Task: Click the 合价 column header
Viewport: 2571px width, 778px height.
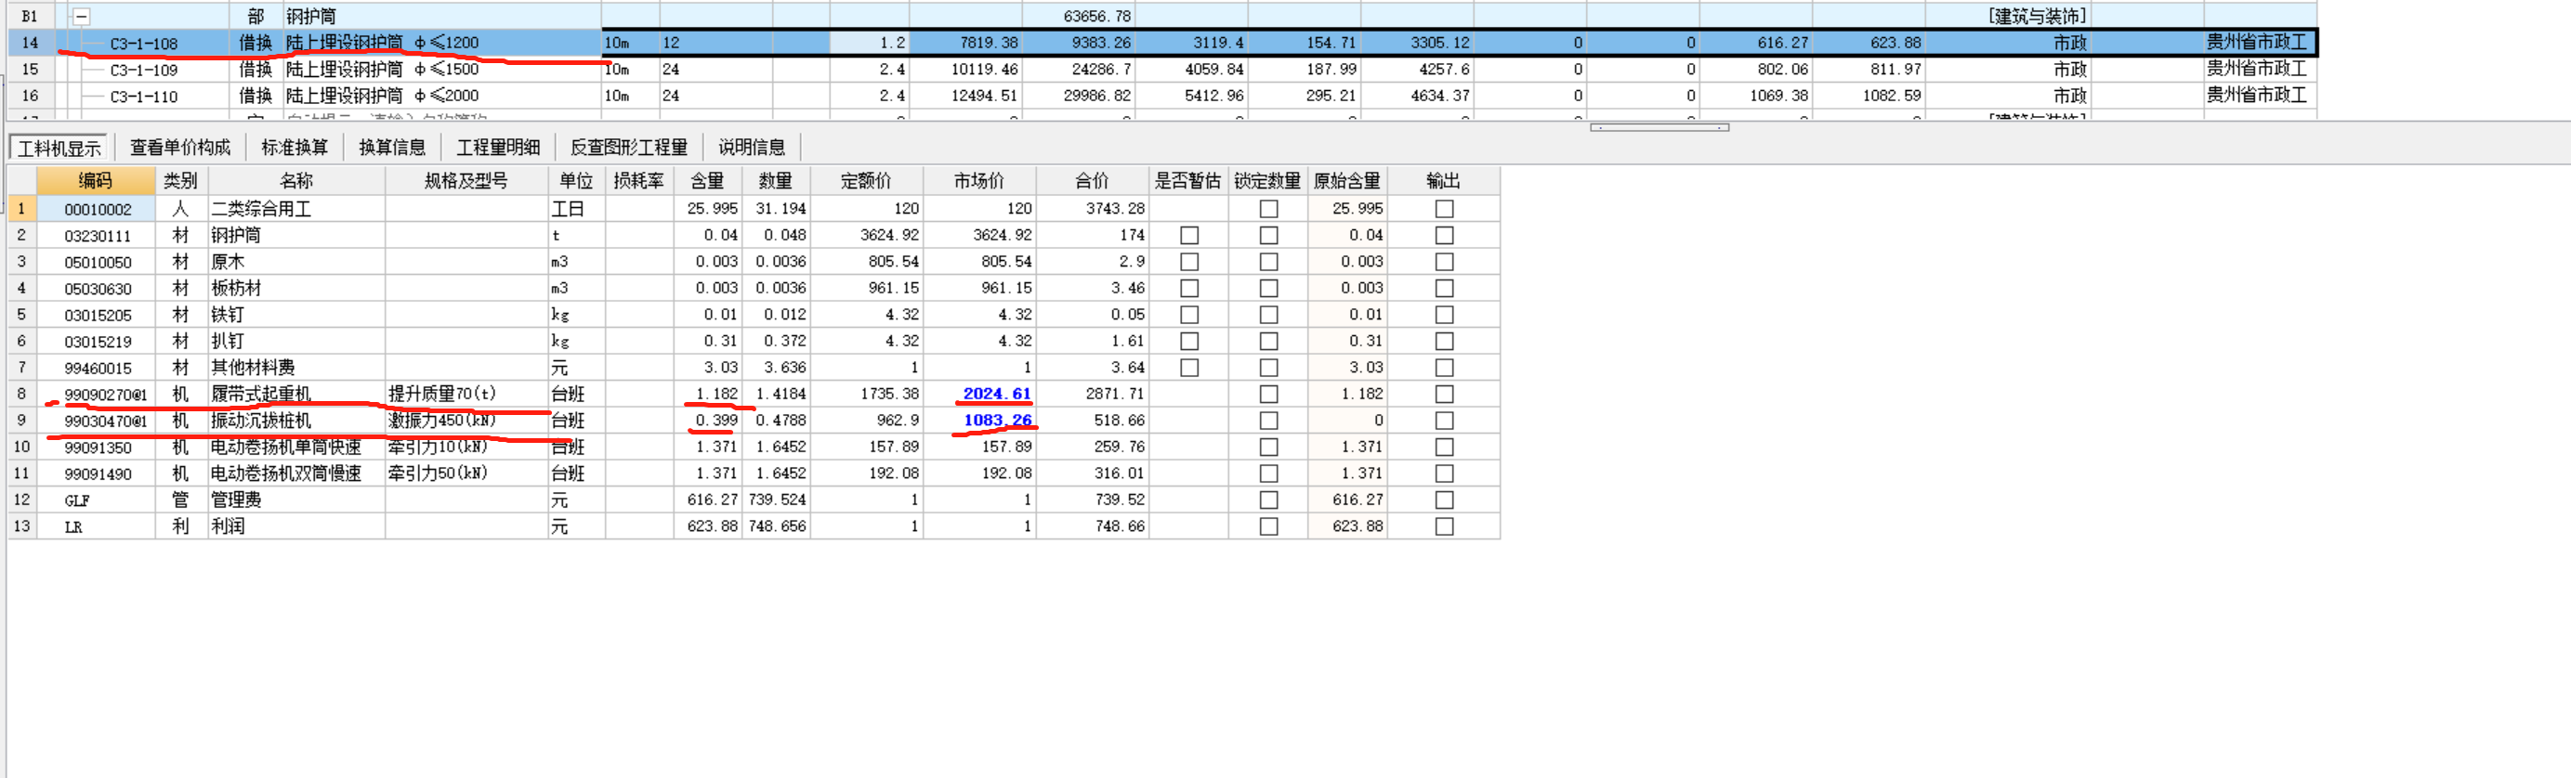Action: (1092, 180)
